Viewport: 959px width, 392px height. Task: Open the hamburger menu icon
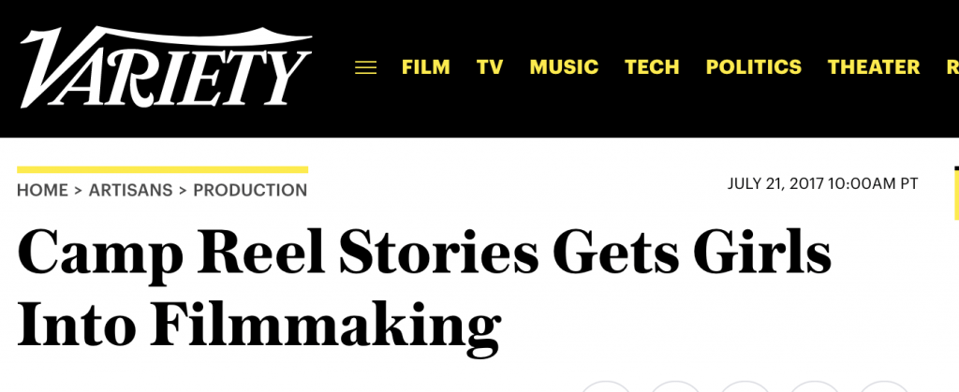[366, 67]
